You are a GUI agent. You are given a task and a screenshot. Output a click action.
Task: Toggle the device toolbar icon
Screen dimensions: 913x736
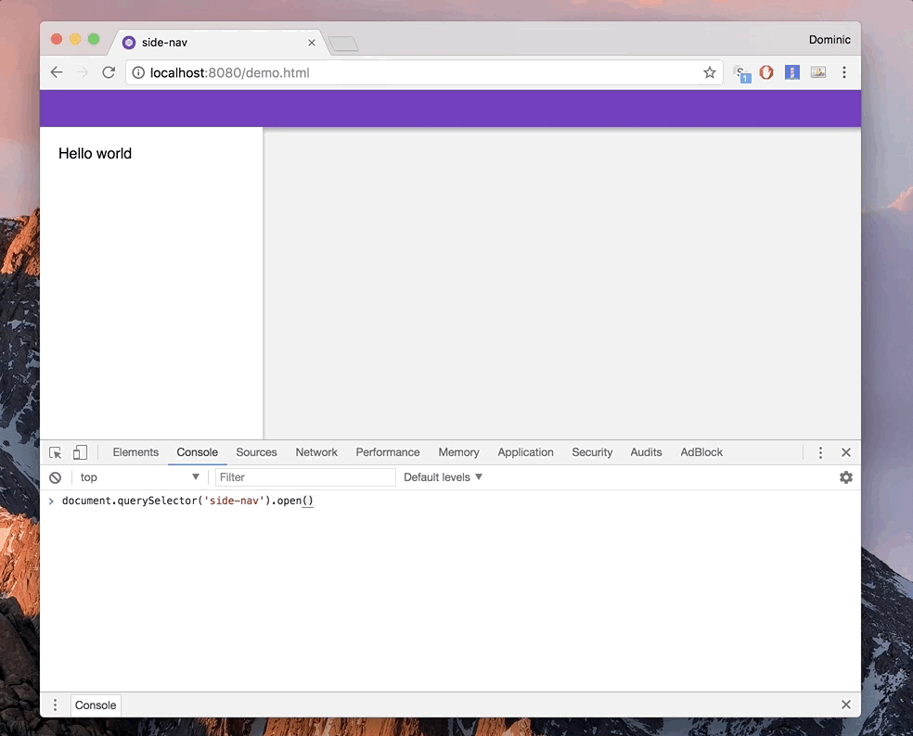click(x=81, y=452)
